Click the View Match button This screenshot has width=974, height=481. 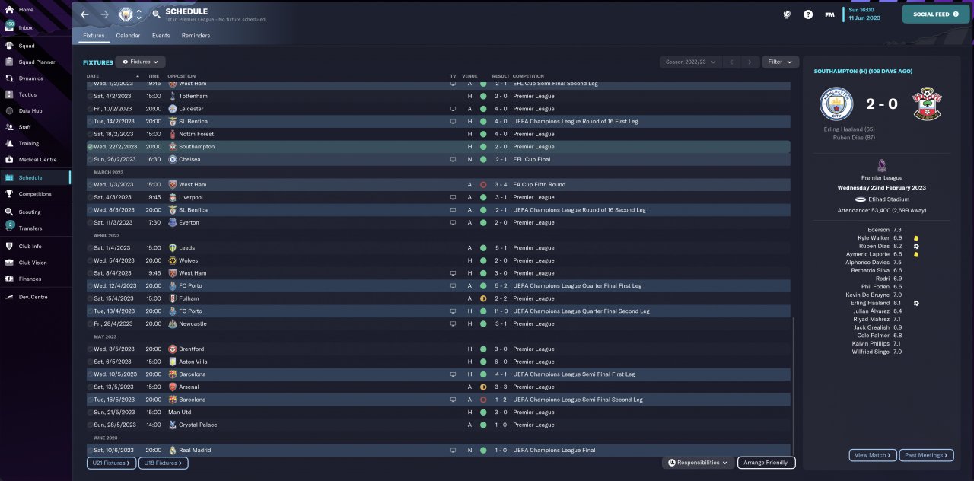click(873, 455)
